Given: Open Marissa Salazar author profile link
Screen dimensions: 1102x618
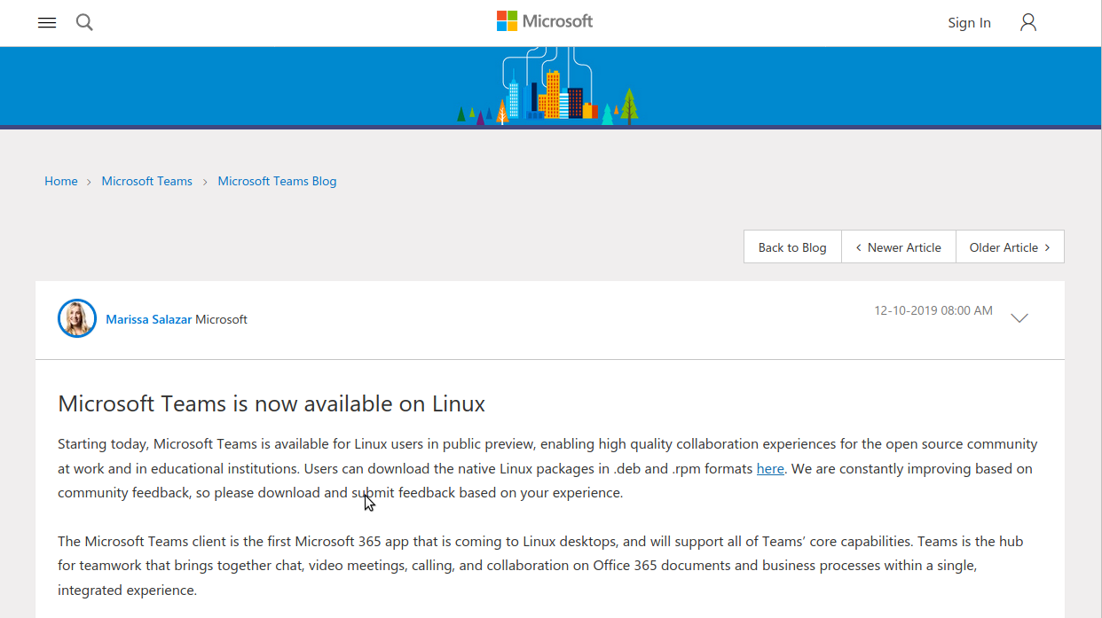Looking at the screenshot, I should [148, 319].
